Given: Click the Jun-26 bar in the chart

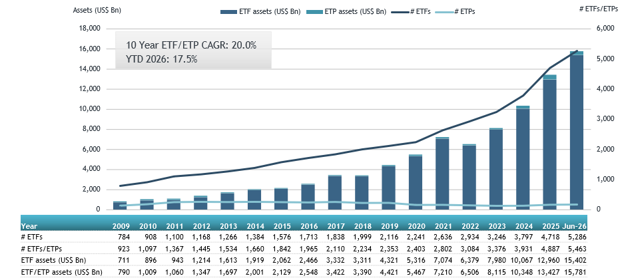Looking at the screenshot, I should pyautogui.click(x=576, y=130).
